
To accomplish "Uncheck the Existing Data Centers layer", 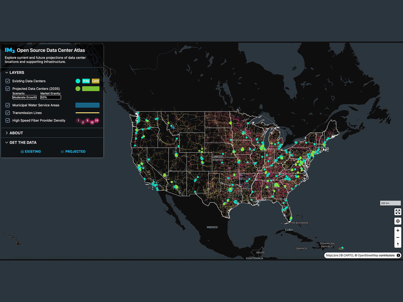I will pyautogui.click(x=7, y=81).
